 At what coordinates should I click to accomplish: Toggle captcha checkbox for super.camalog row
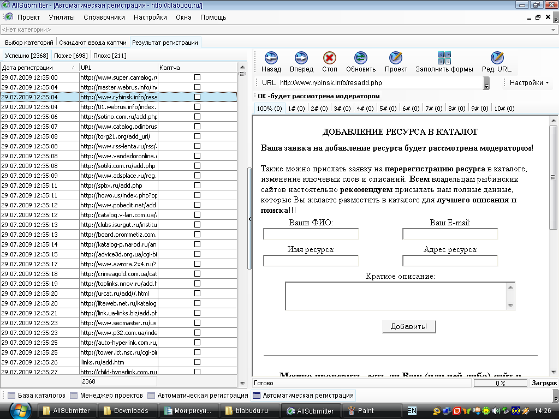(x=198, y=77)
